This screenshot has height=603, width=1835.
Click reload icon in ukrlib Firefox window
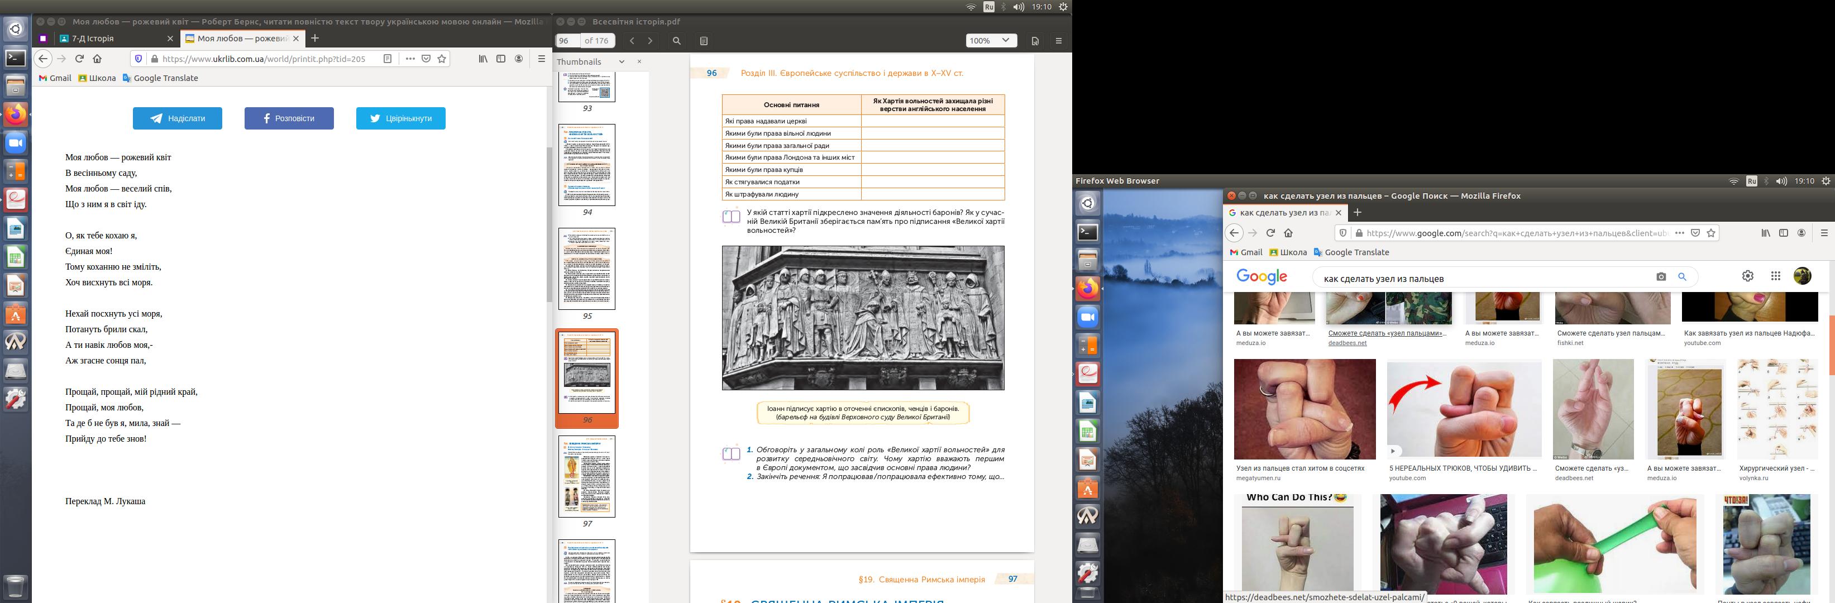(80, 59)
